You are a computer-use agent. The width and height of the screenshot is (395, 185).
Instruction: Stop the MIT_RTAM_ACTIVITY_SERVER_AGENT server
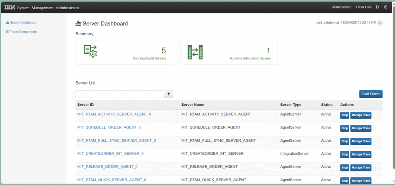(344, 115)
